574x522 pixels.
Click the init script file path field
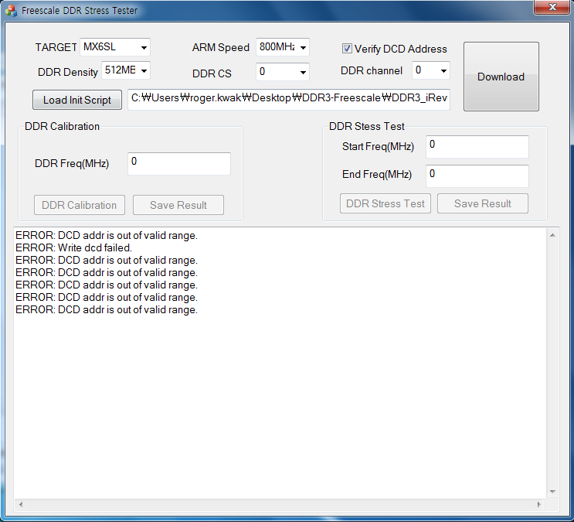click(289, 99)
